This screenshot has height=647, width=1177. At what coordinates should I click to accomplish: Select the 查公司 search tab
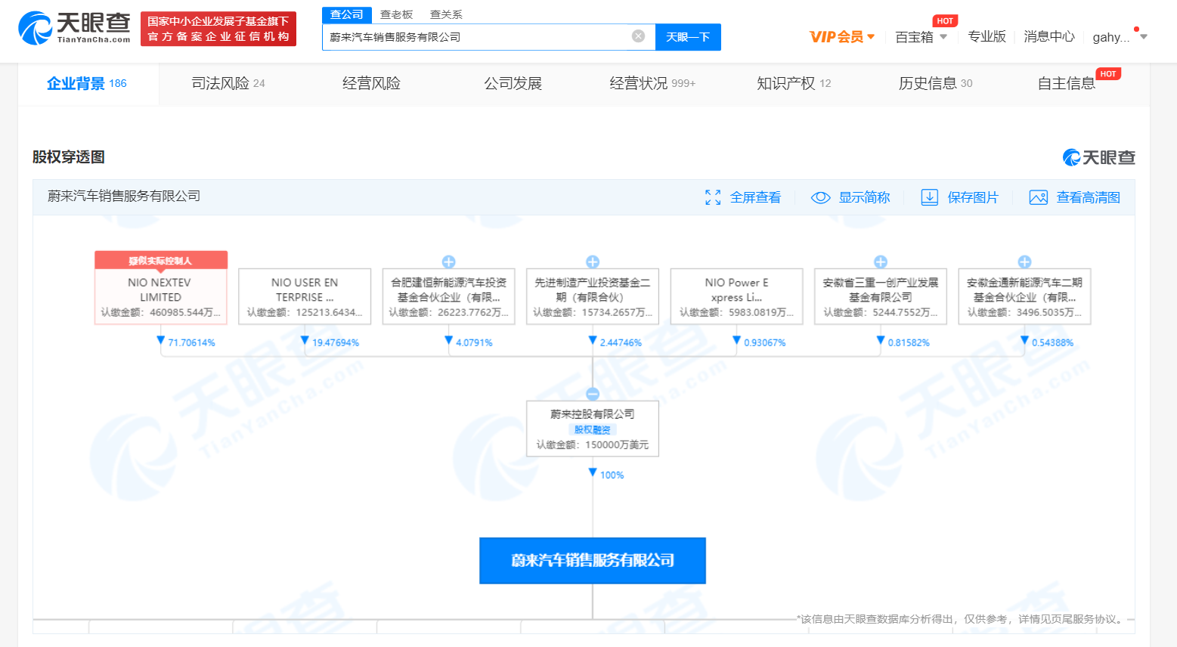coord(347,14)
